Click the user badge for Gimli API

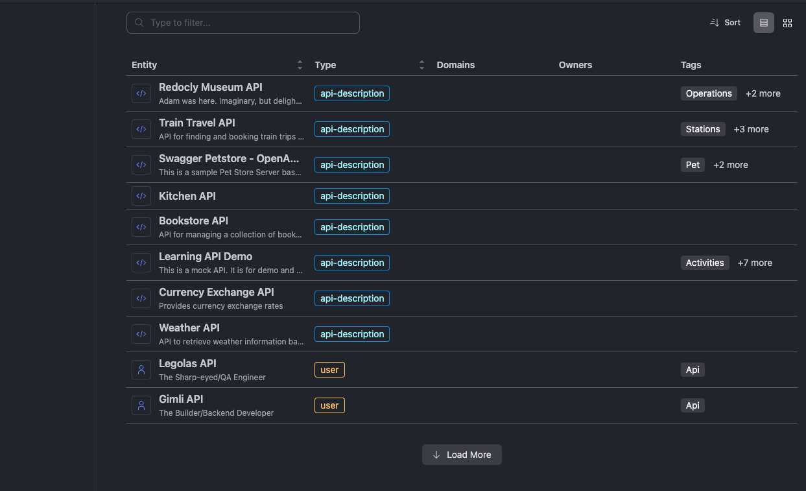tap(329, 405)
